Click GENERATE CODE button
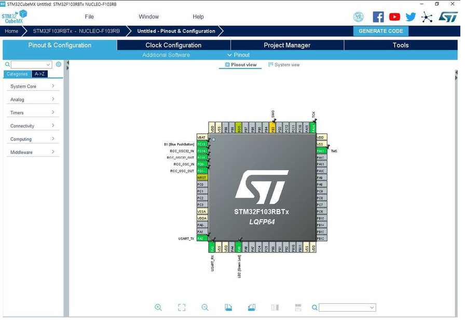 point(381,31)
